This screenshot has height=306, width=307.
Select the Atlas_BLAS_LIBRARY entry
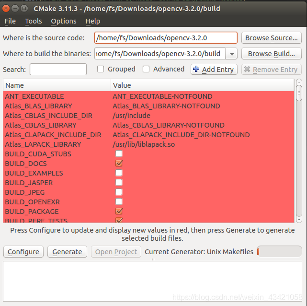39,106
